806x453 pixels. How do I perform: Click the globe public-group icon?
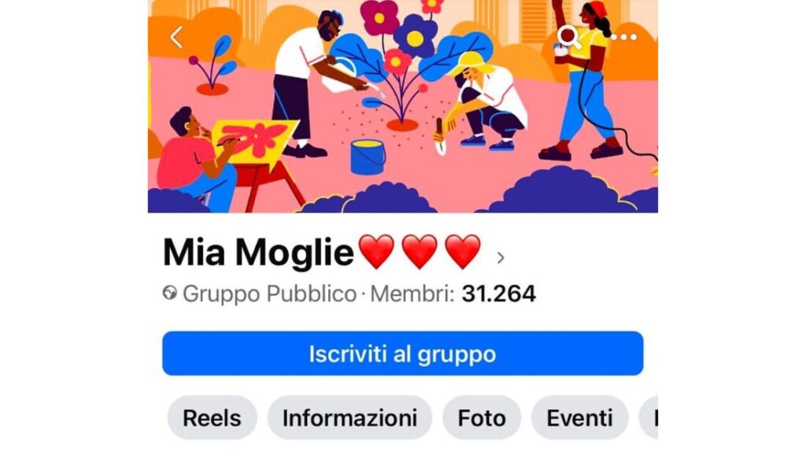click(170, 293)
